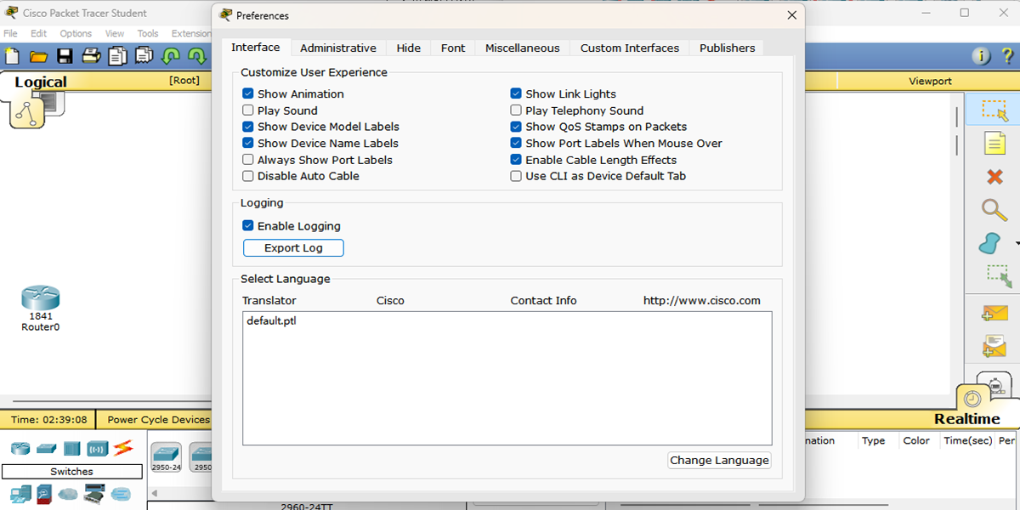Tick Use CLI as Device Default Tab
The width and height of the screenshot is (1020, 510).
tap(516, 176)
